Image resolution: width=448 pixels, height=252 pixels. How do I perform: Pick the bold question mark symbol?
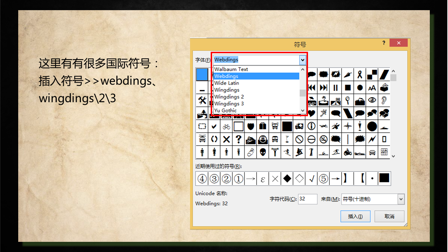pos(239,139)
